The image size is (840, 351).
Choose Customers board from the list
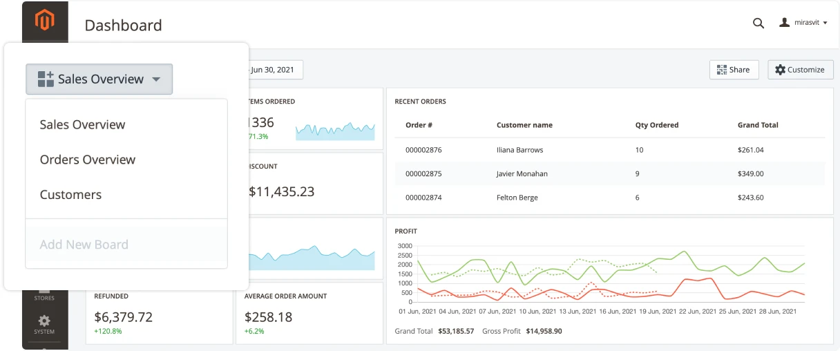pyautogui.click(x=70, y=195)
